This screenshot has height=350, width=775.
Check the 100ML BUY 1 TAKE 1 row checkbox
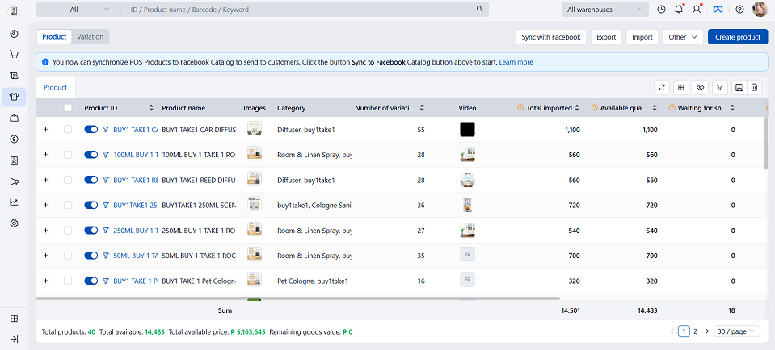[68, 155]
